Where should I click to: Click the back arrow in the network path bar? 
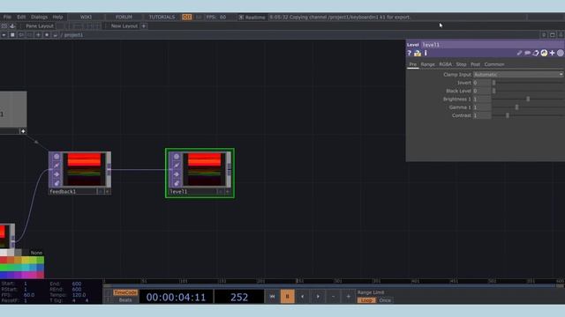click(4, 35)
